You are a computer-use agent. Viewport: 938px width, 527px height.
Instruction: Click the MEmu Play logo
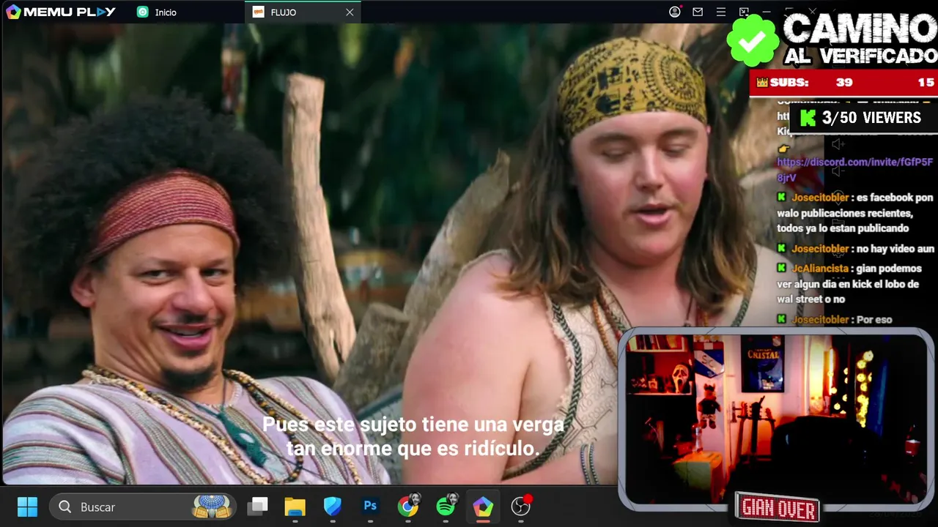point(61,12)
